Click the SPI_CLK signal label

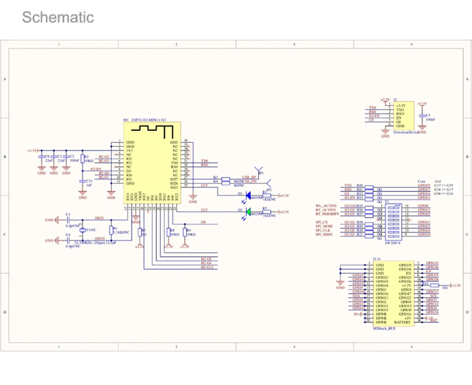point(323,230)
